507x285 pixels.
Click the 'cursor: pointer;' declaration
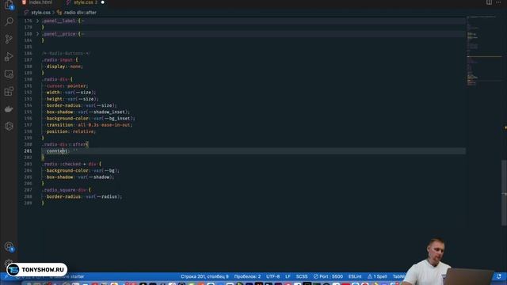click(x=67, y=86)
